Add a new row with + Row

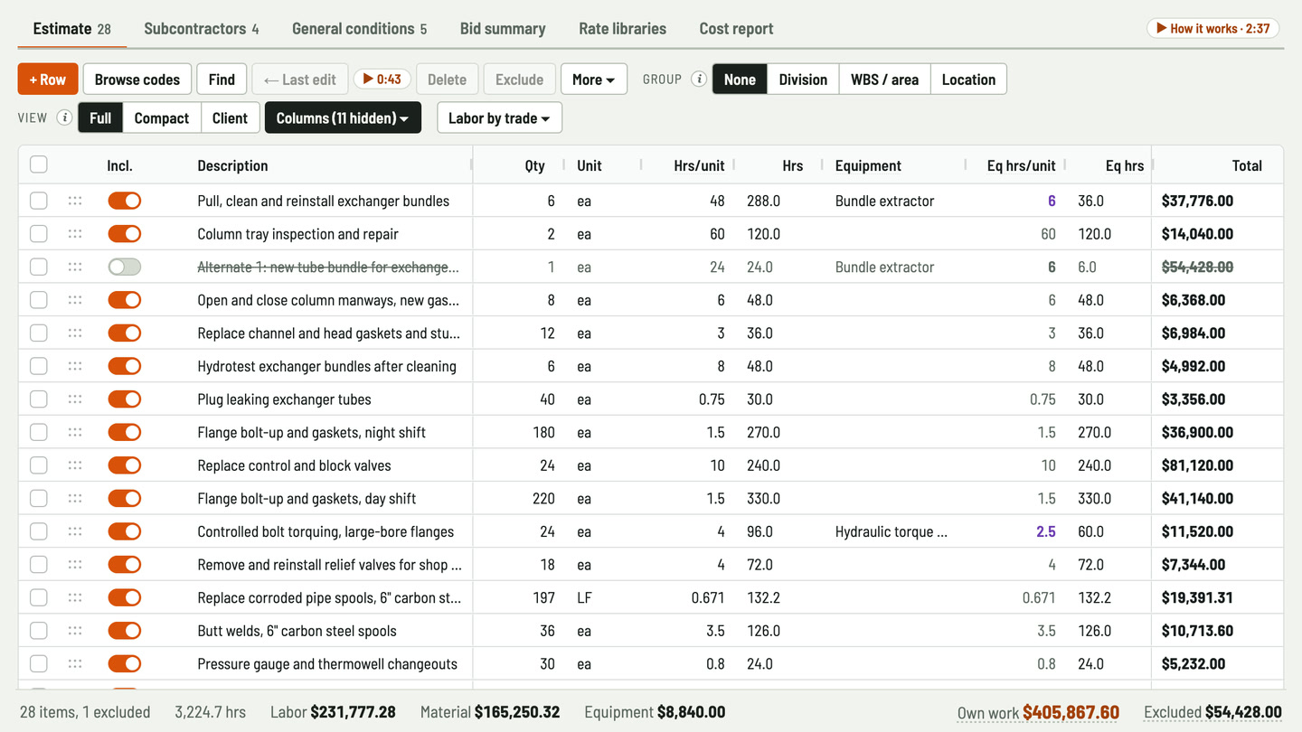(x=48, y=80)
